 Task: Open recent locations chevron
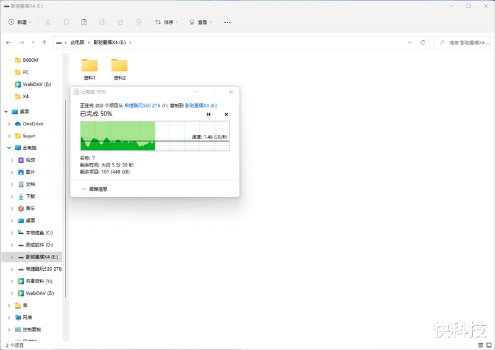(x=33, y=42)
